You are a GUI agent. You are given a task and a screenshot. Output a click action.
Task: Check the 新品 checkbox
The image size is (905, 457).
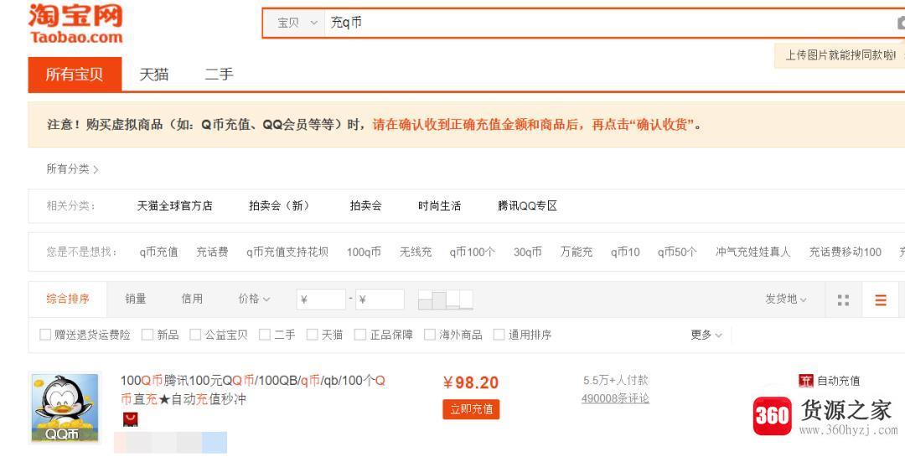point(147,335)
